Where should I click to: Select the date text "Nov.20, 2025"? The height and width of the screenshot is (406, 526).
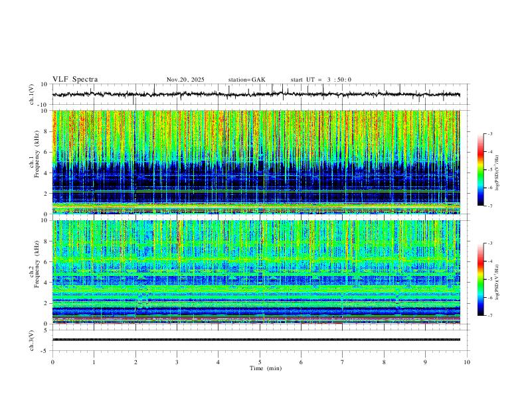click(x=185, y=80)
